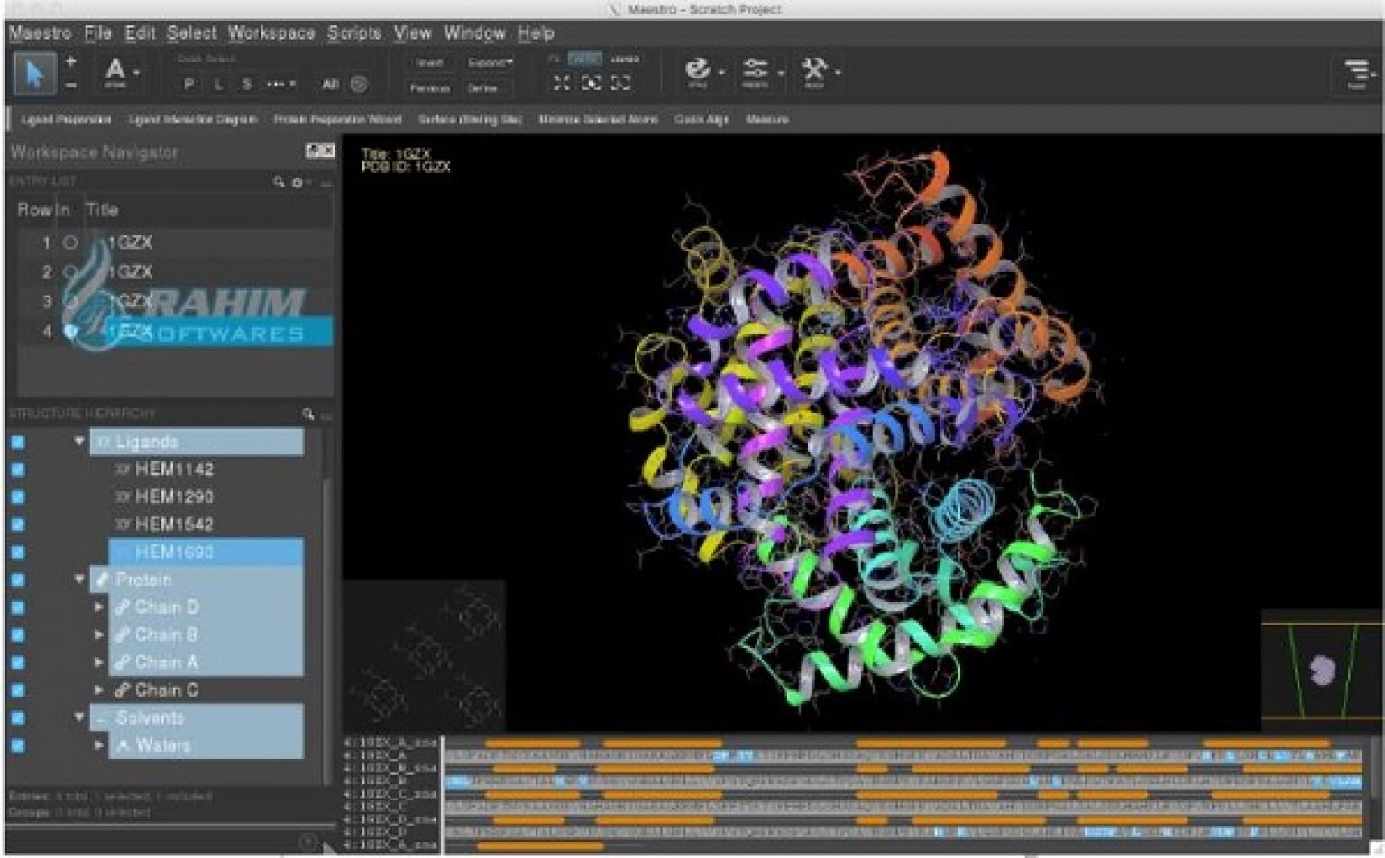Launch the Protein Preparation Wizard
Image resolution: width=1385 pixels, height=858 pixels.
[338, 119]
